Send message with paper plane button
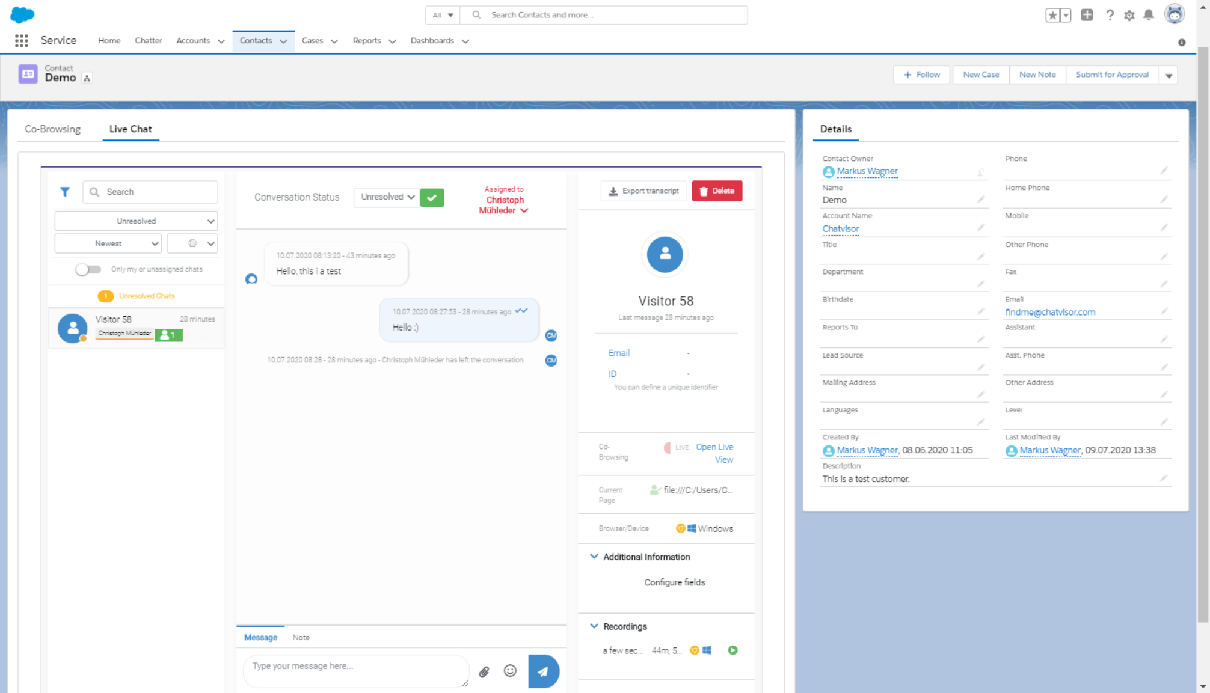The image size is (1210, 693). 544,671
